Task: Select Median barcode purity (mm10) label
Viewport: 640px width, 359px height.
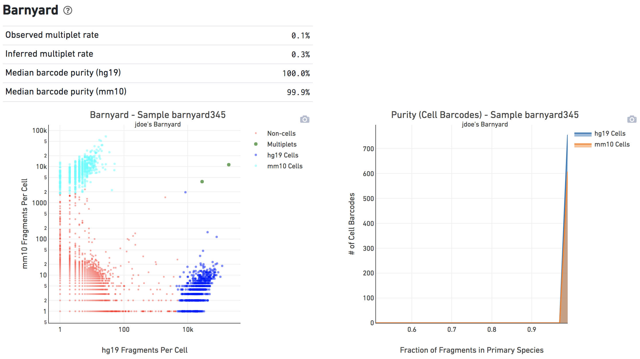Action: [66, 92]
